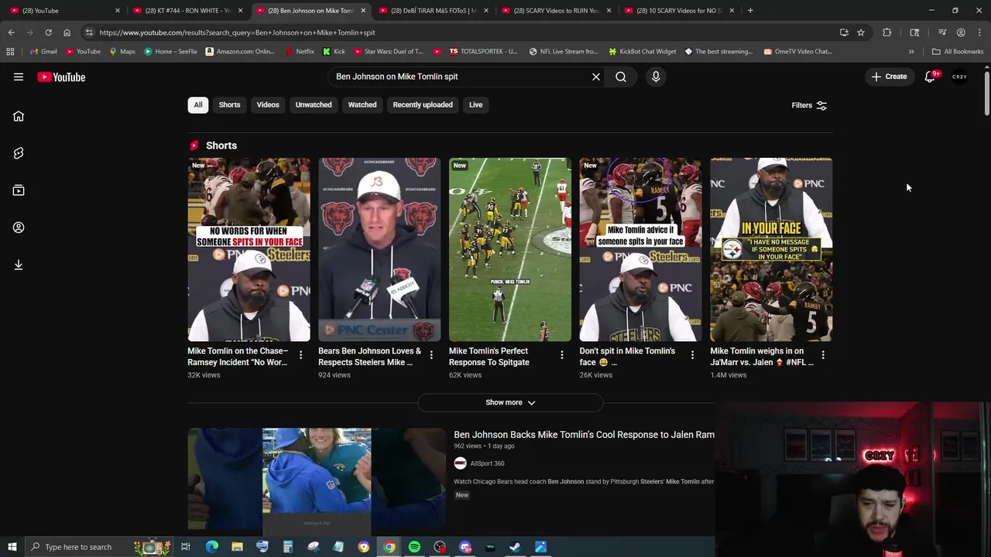
Task: Open the Amazon.com bookmark
Action: (x=240, y=52)
